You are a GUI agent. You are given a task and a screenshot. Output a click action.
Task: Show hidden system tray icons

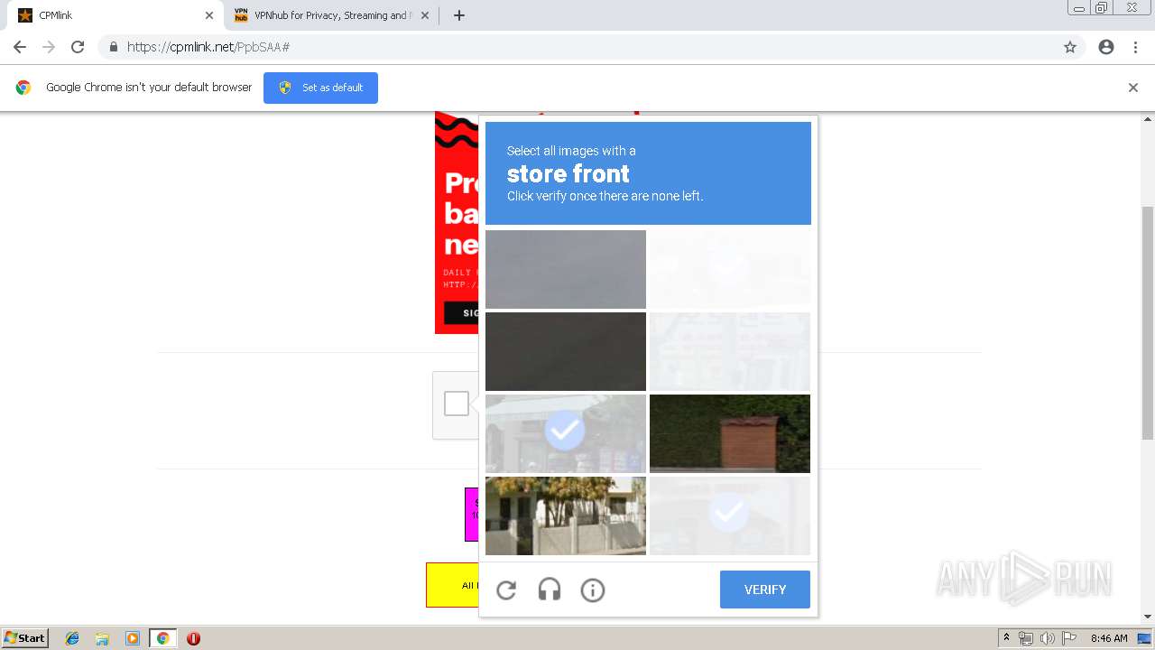pos(1007,638)
